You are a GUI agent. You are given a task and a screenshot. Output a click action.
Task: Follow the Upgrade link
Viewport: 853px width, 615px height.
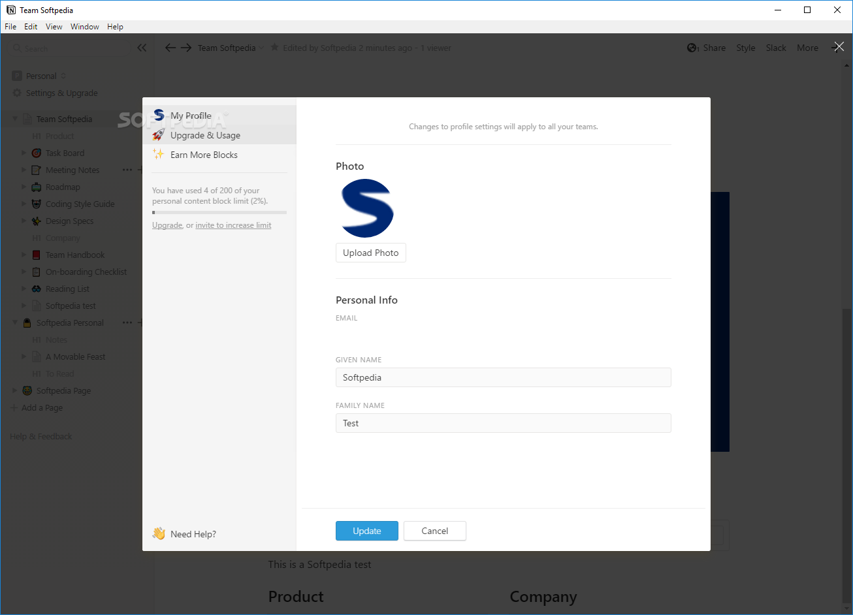pos(167,225)
